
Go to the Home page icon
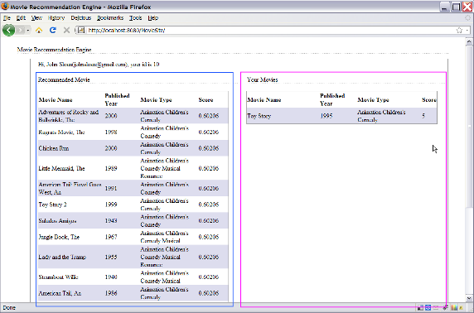coord(39,30)
